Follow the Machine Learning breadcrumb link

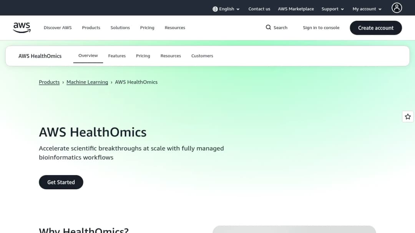click(87, 82)
